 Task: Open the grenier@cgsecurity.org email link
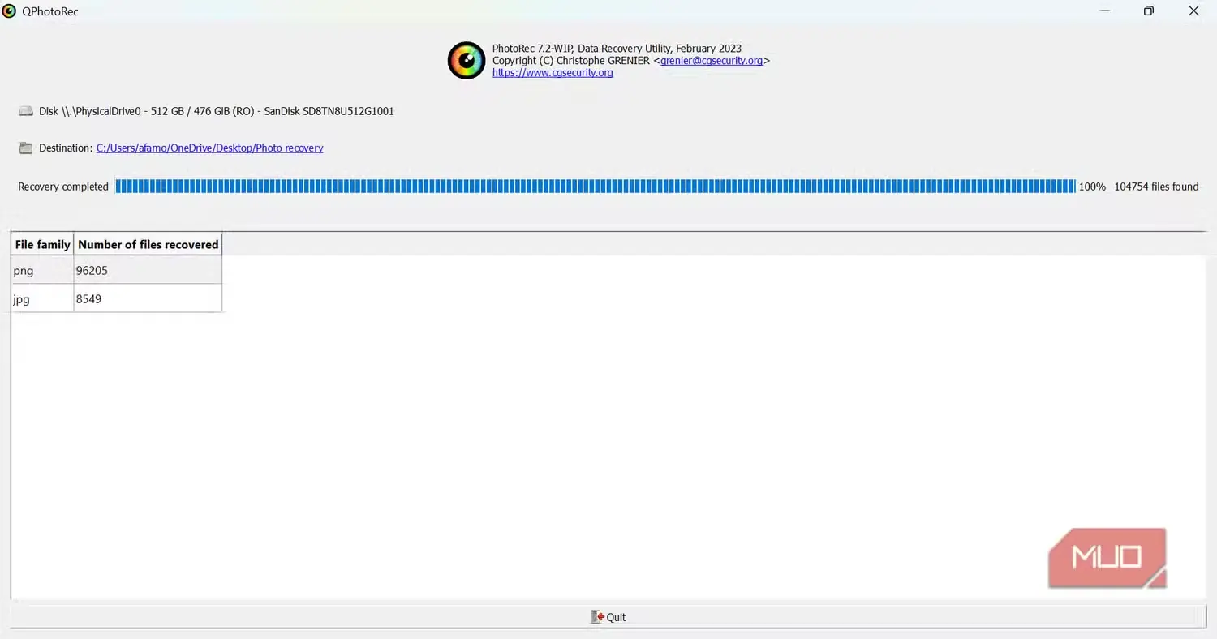[712, 61]
